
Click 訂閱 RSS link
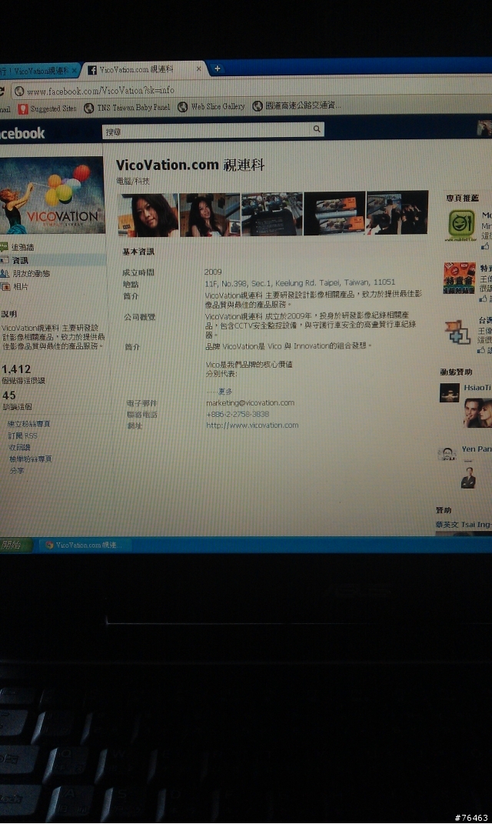22,435
